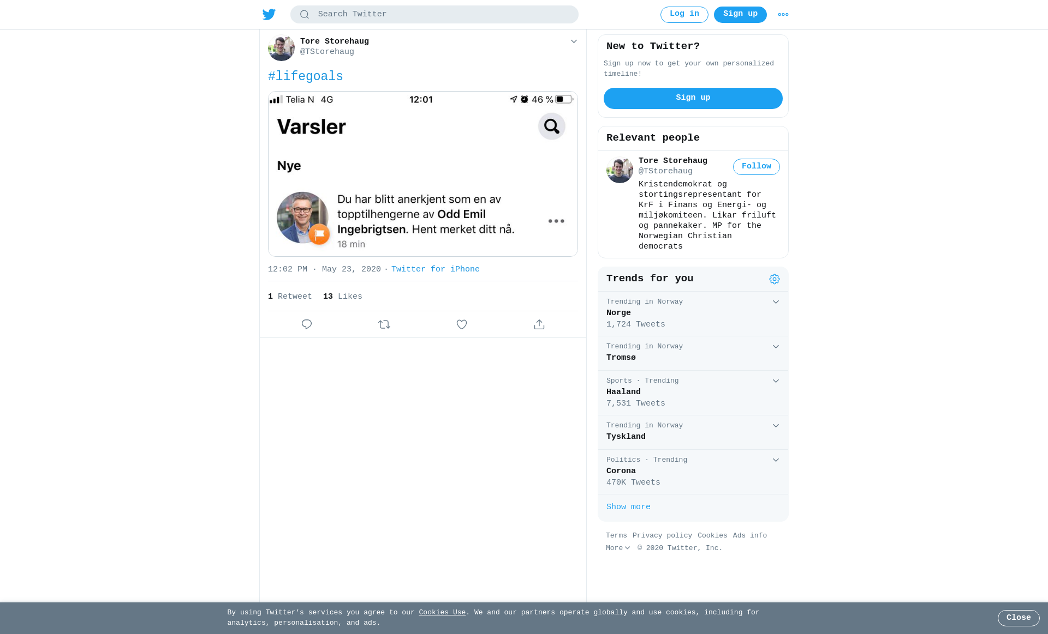Open the Tromsø trending topic

point(693,353)
